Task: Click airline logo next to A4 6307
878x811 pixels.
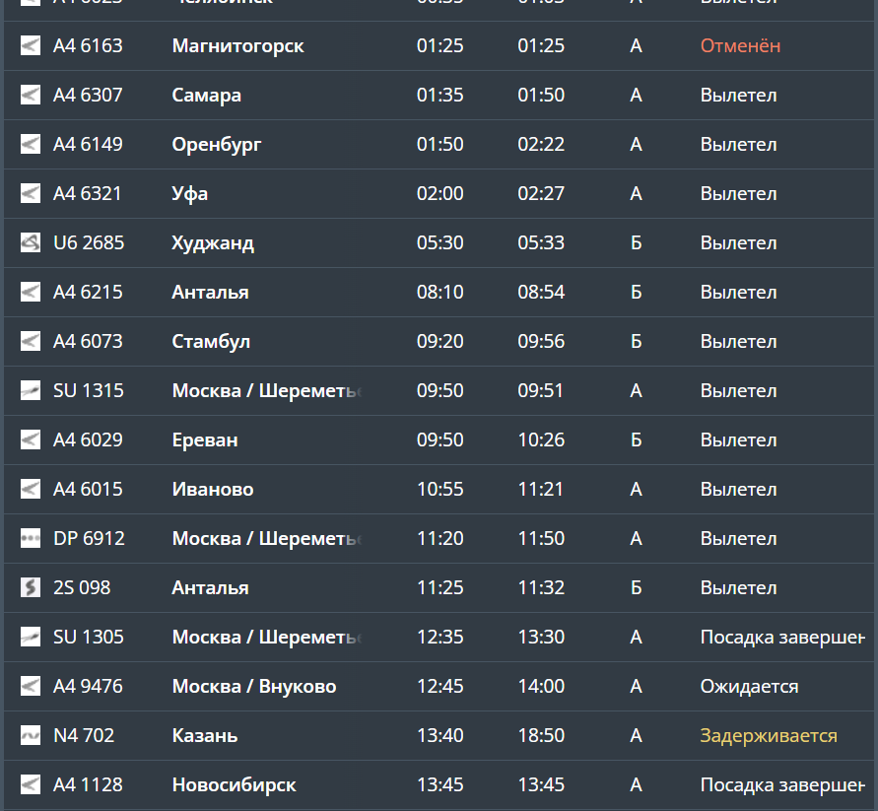Action: pos(31,95)
